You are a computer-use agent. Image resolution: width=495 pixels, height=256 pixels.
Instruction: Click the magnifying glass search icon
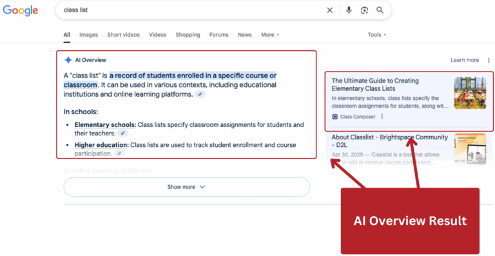click(380, 10)
